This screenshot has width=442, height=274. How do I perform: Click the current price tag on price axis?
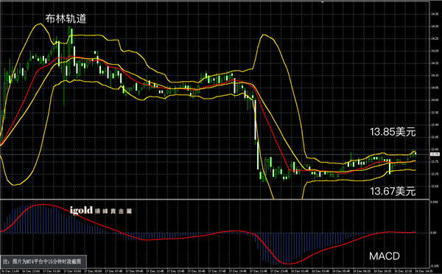click(x=435, y=155)
